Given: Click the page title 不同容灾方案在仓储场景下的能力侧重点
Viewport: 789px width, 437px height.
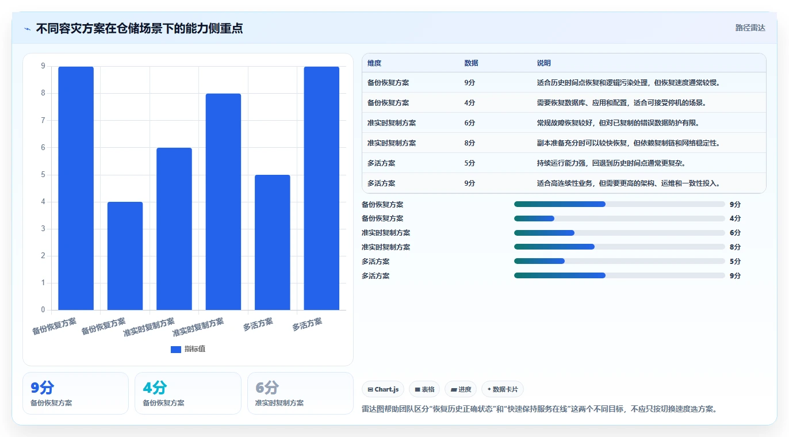Looking at the screenshot, I should coord(139,28).
